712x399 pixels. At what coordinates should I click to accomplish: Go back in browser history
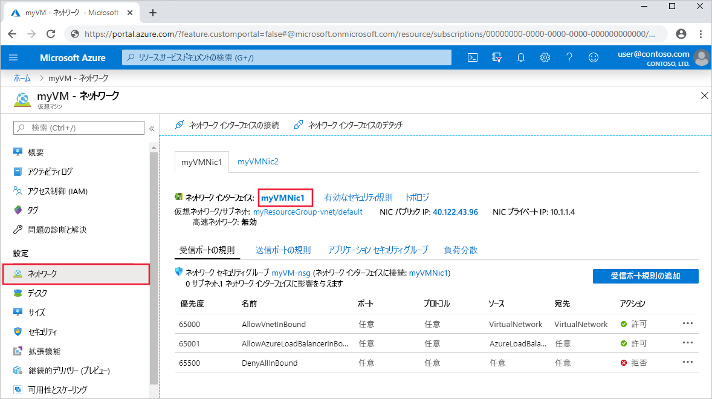(x=12, y=34)
